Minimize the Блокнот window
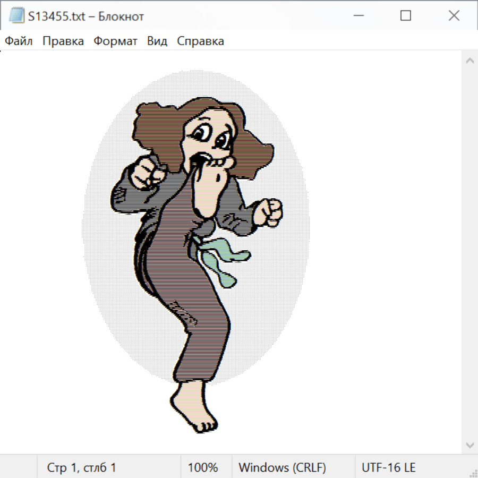478x478 pixels. click(x=357, y=16)
